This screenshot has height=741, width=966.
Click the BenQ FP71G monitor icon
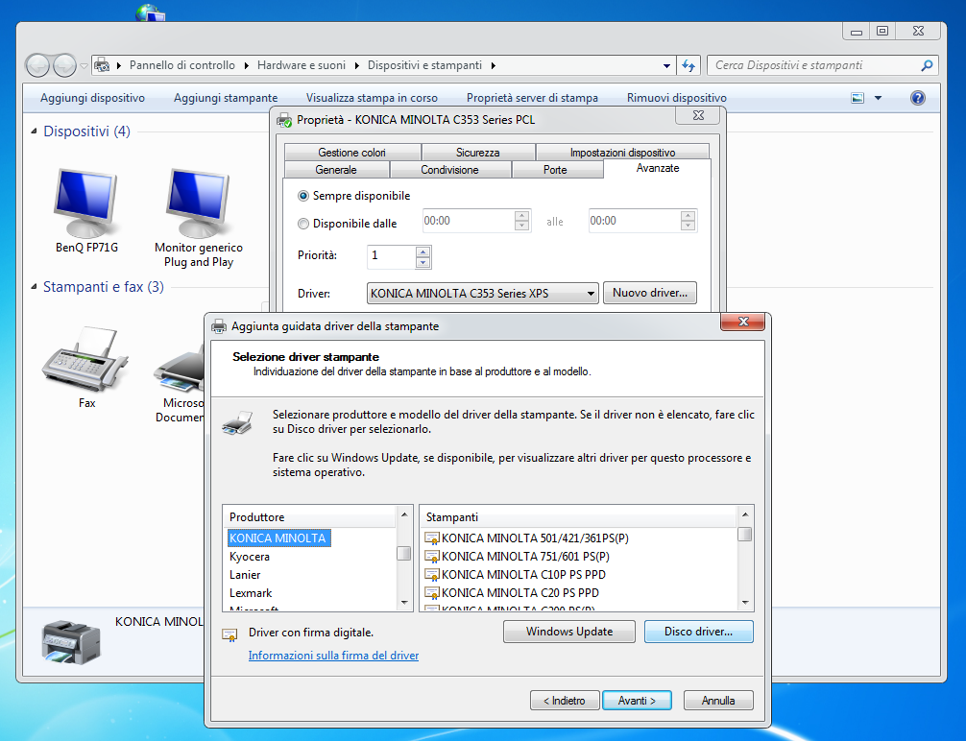click(86, 202)
